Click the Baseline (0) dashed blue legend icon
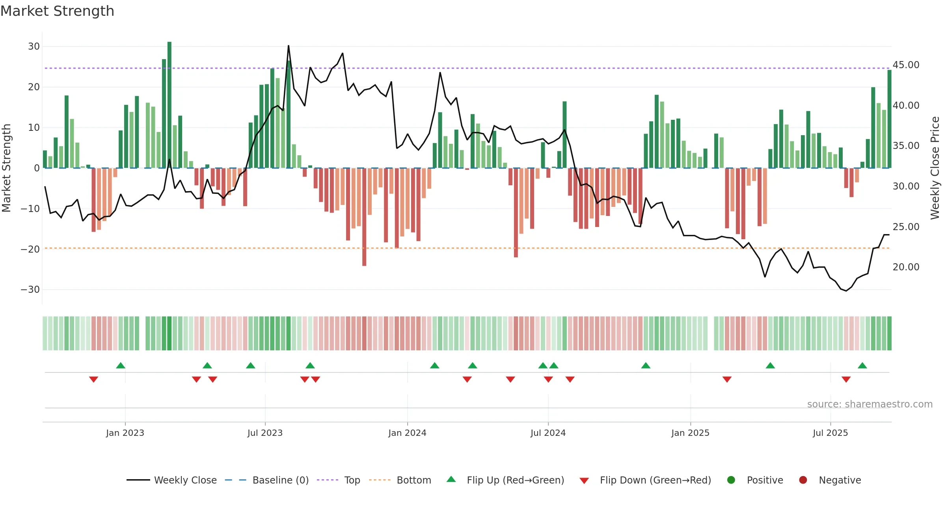The height and width of the screenshot is (532, 946). (x=235, y=480)
